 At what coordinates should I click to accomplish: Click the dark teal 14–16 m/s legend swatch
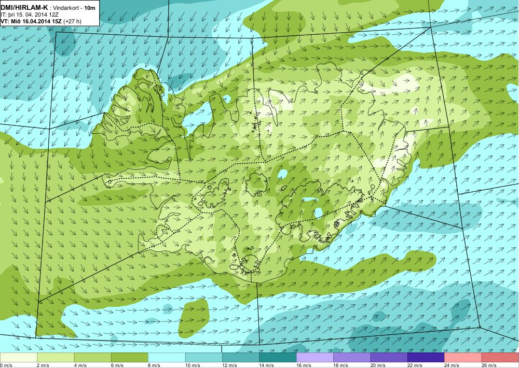click(278, 358)
